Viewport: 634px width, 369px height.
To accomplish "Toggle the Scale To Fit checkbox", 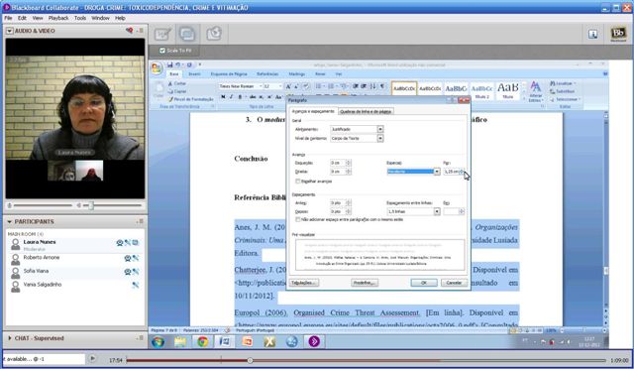I will pos(162,51).
